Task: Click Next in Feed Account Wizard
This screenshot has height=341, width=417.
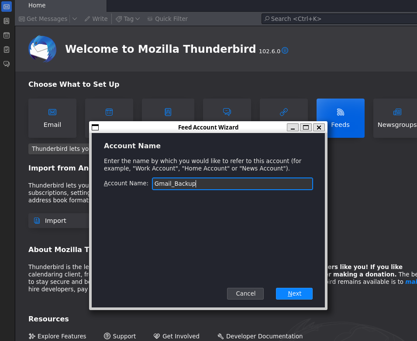Action: click(294, 294)
